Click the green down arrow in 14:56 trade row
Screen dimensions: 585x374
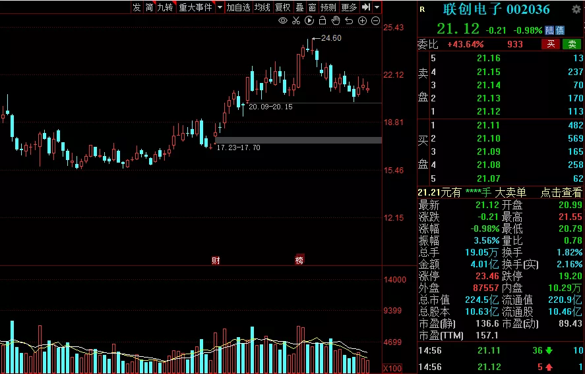pos(549,350)
